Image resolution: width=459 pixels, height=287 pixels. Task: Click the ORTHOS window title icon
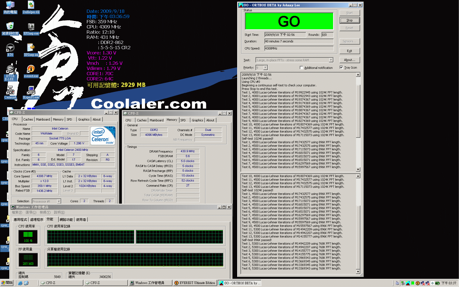tap(241, 5)
